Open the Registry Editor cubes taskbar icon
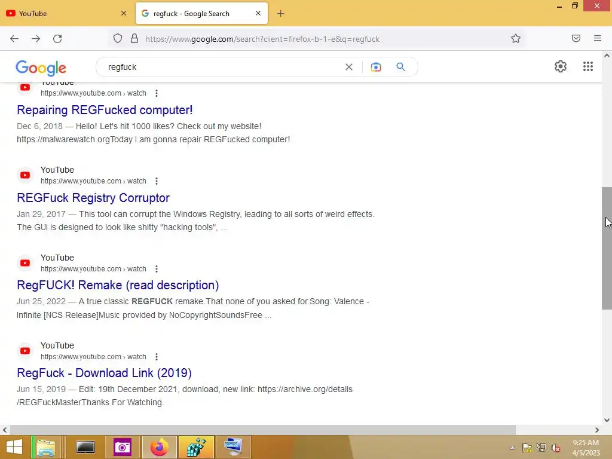 197,447
